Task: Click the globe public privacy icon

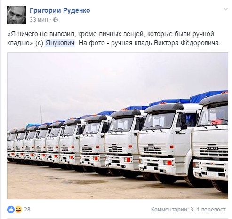Action: 56,20
